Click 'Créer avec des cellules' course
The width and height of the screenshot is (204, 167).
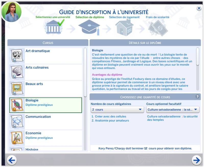point(111,116)
